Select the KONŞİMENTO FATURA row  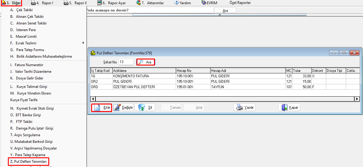(x=225, y=76)
